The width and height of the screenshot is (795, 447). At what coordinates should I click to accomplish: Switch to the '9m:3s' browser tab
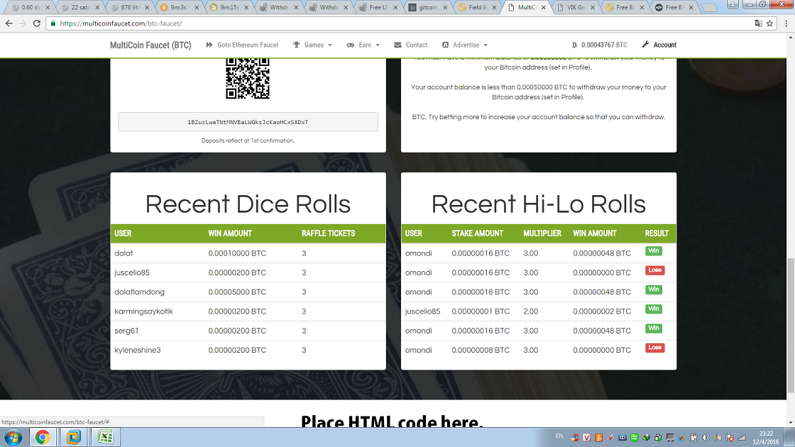[178, 7]
